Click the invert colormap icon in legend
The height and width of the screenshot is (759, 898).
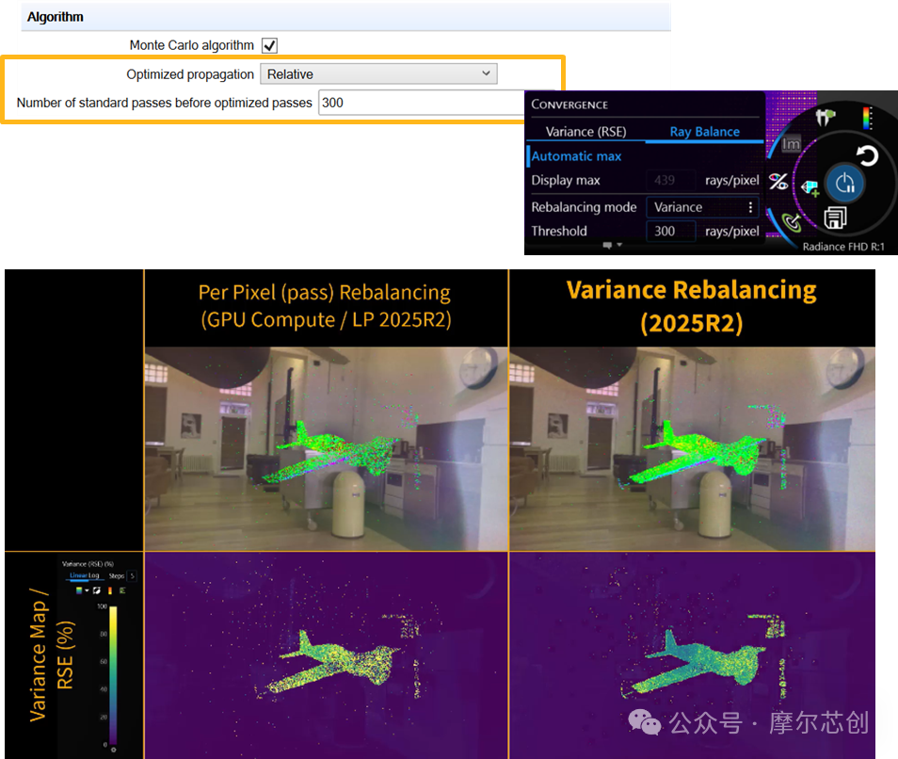[97, 590]
